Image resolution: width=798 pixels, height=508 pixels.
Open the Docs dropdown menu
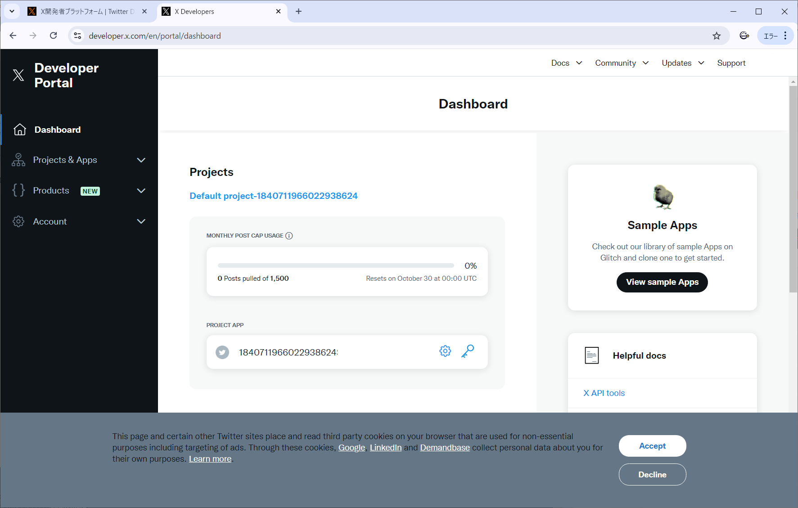(566, 63)
